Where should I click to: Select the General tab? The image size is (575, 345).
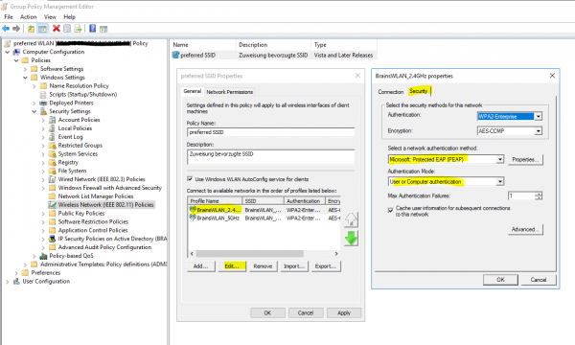(x=193, y=91)
